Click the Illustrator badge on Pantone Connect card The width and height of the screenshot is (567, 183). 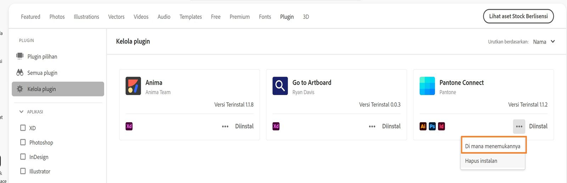[x=423, y=126]
